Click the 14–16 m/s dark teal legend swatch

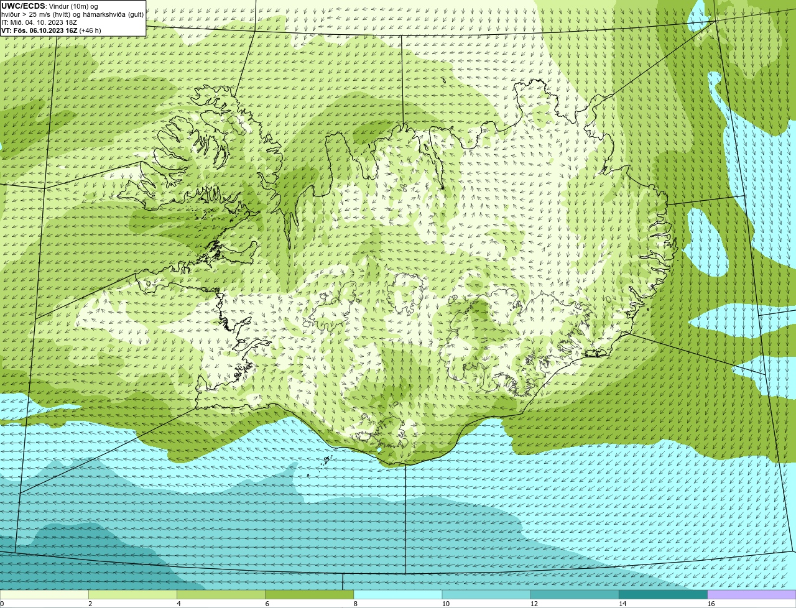[663, 594]
